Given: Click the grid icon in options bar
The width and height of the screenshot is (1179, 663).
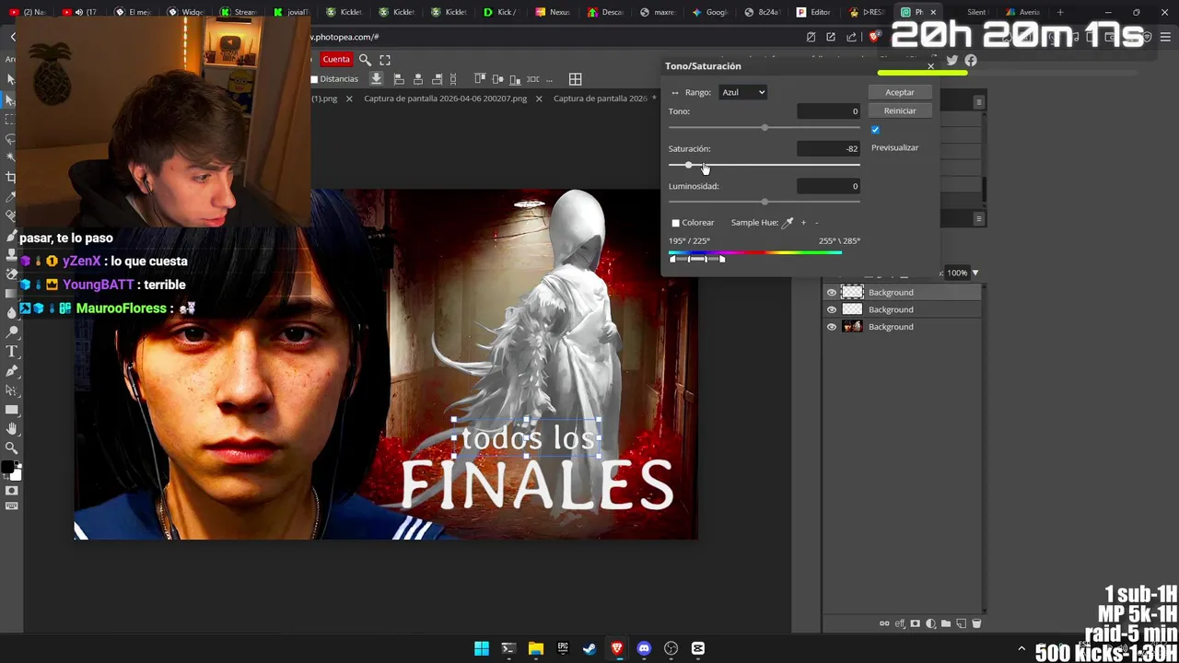Looking at the screenshot, I should pyautogui.click(x=575, y=79).
